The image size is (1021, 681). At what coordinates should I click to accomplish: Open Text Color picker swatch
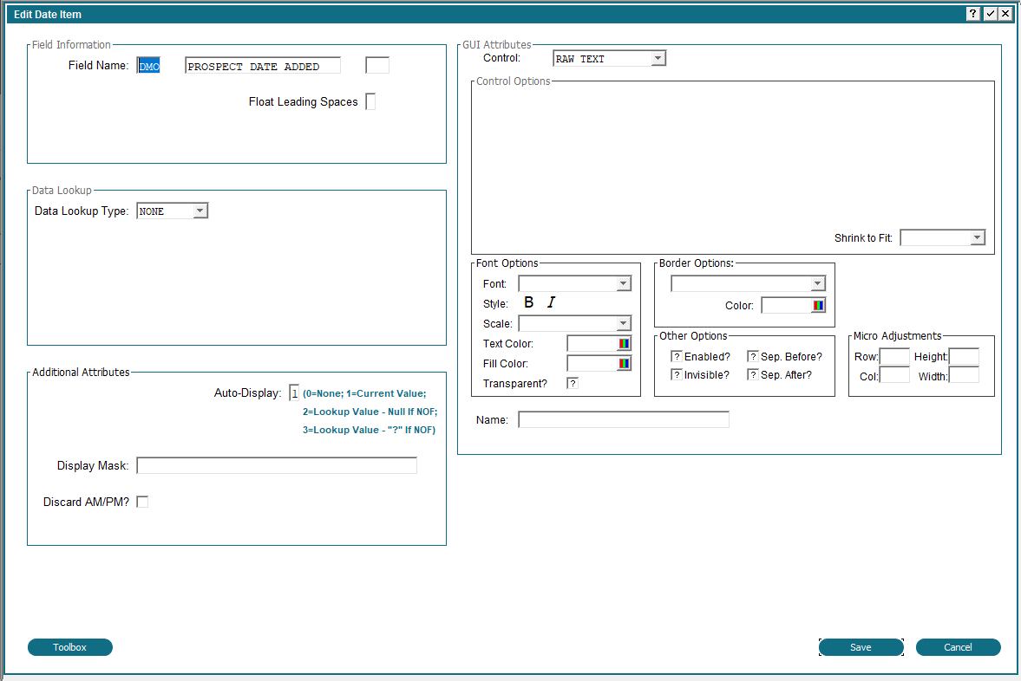click(624, 343)
